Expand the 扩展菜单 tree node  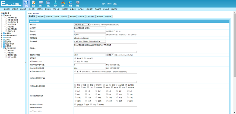coord(2,46)
